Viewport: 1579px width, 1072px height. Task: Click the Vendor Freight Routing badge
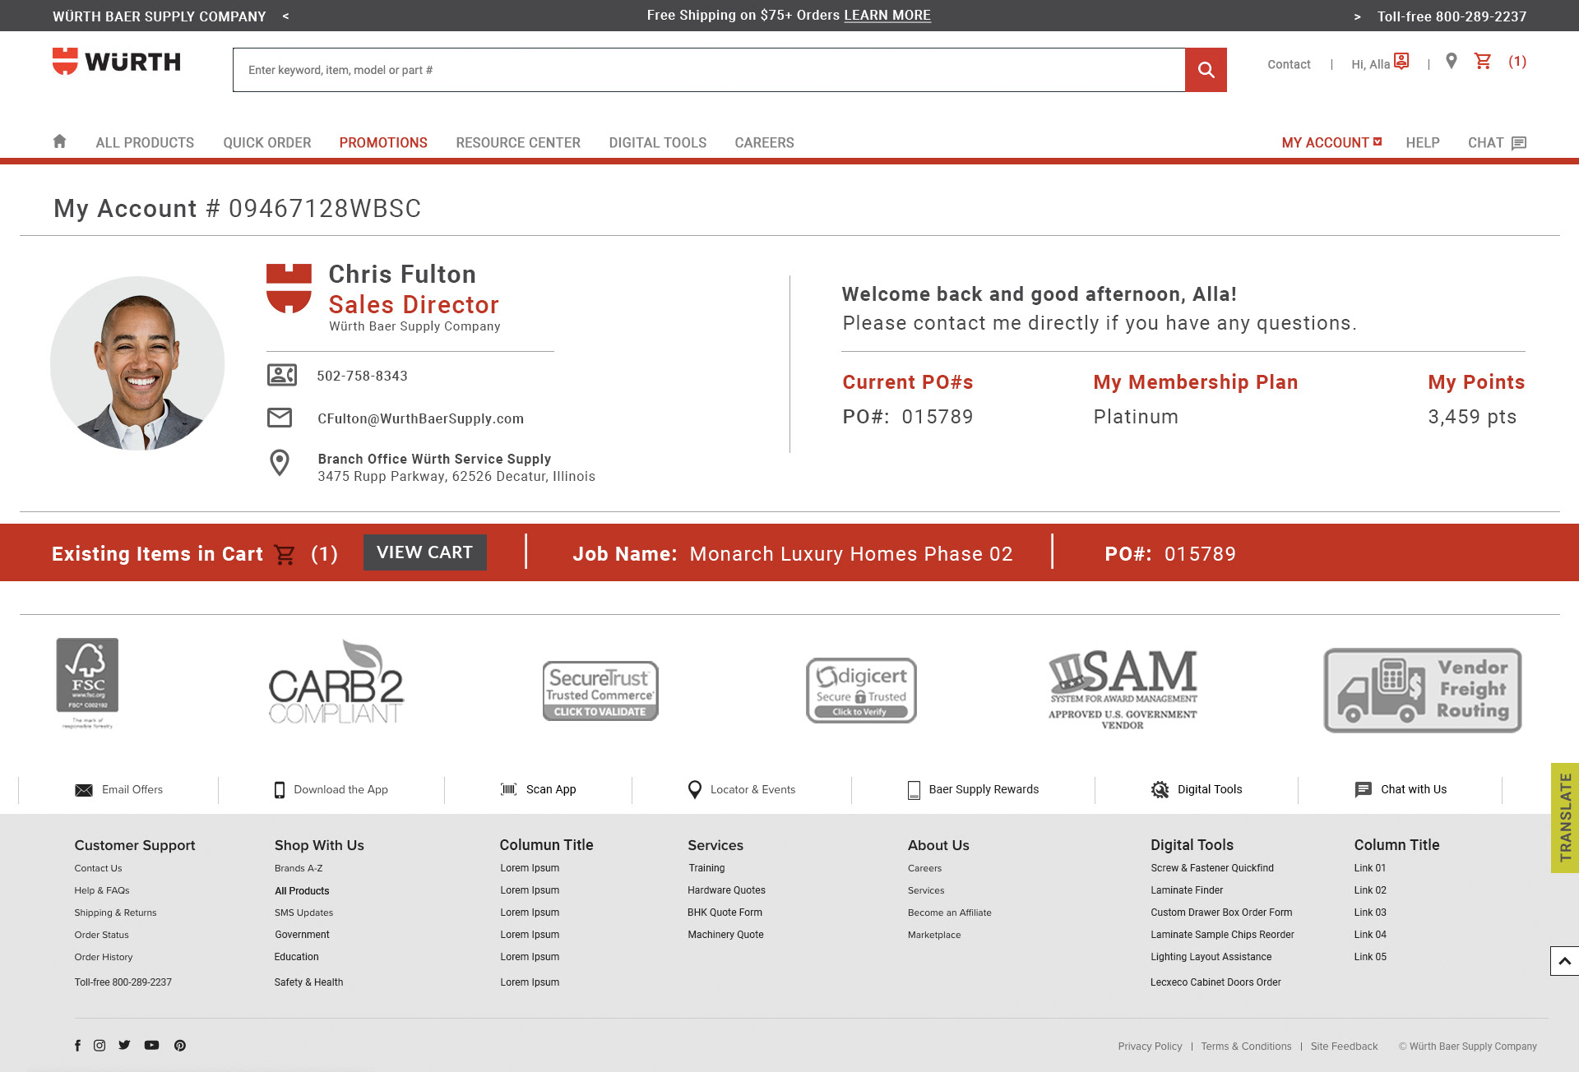(x=1422, y=691)
